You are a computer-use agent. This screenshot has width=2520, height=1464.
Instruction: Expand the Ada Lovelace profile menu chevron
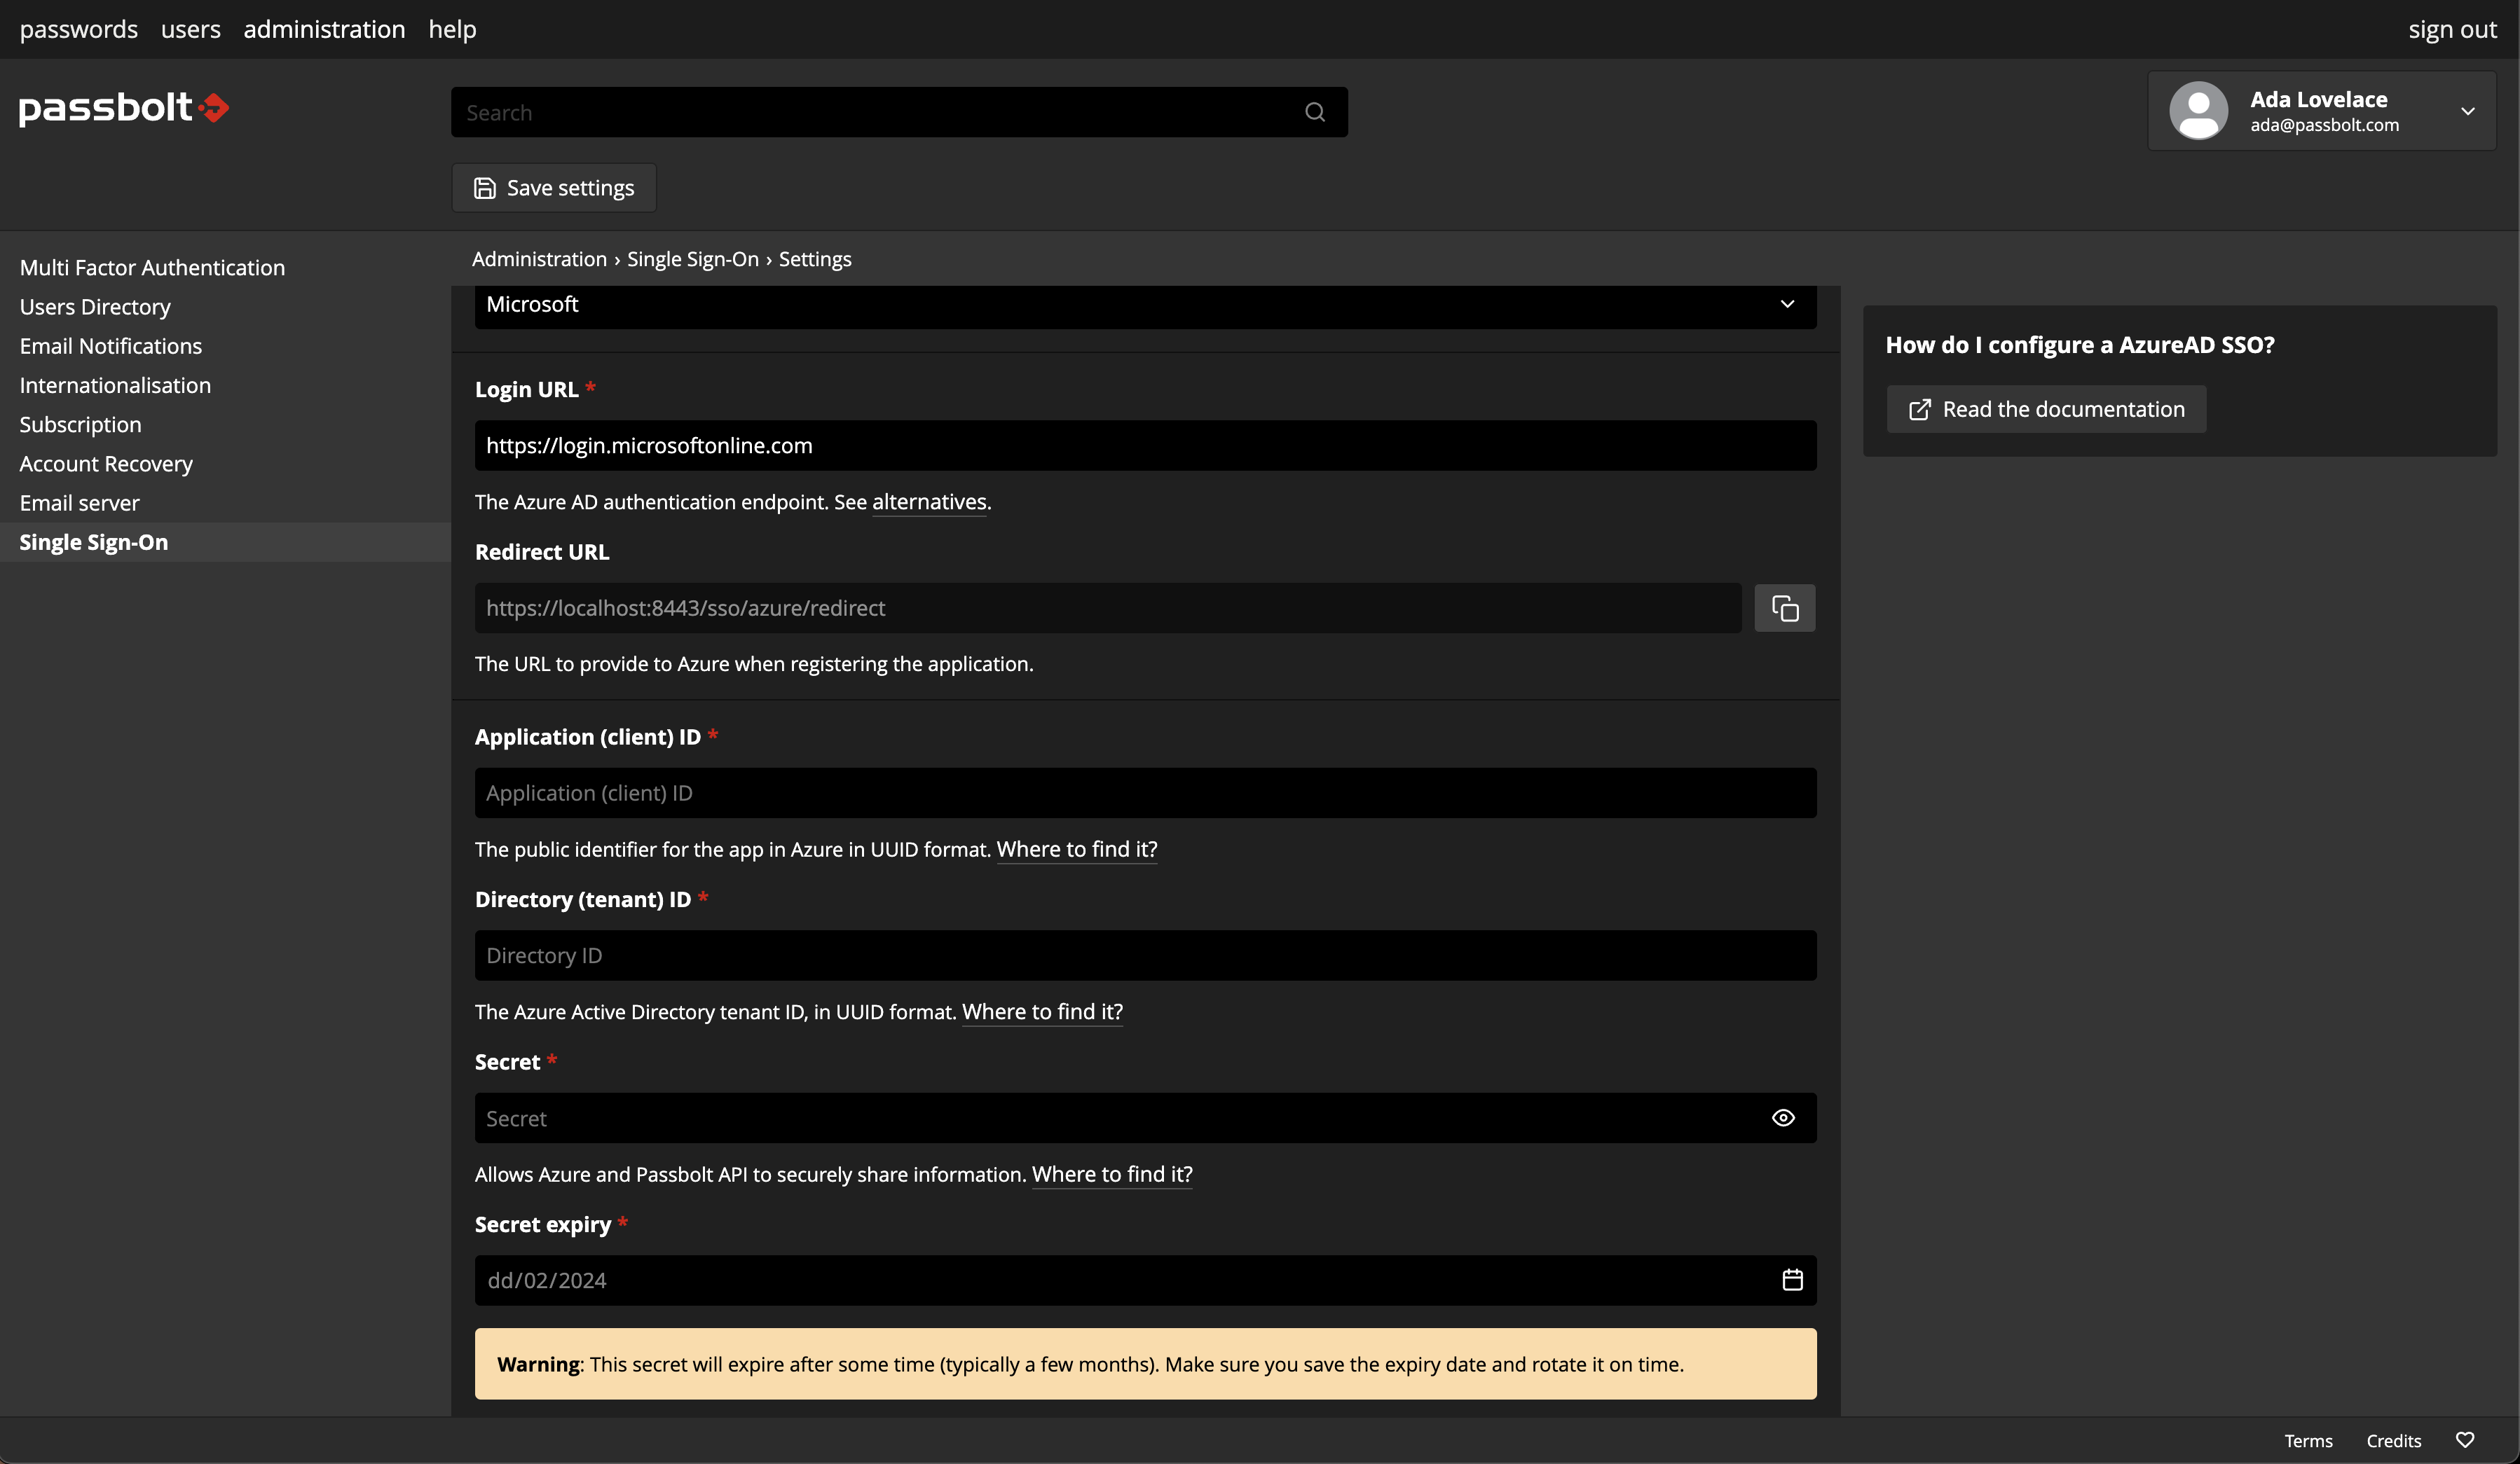click(2468, 111)
